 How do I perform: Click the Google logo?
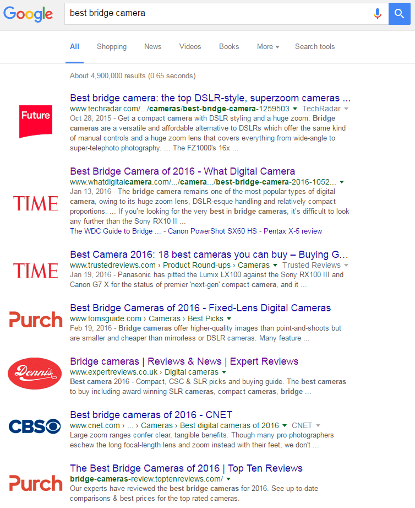[x=28, y=14]
